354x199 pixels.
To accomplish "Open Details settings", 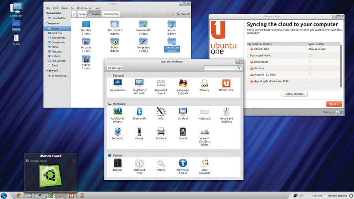I will [x=161, y=165].
